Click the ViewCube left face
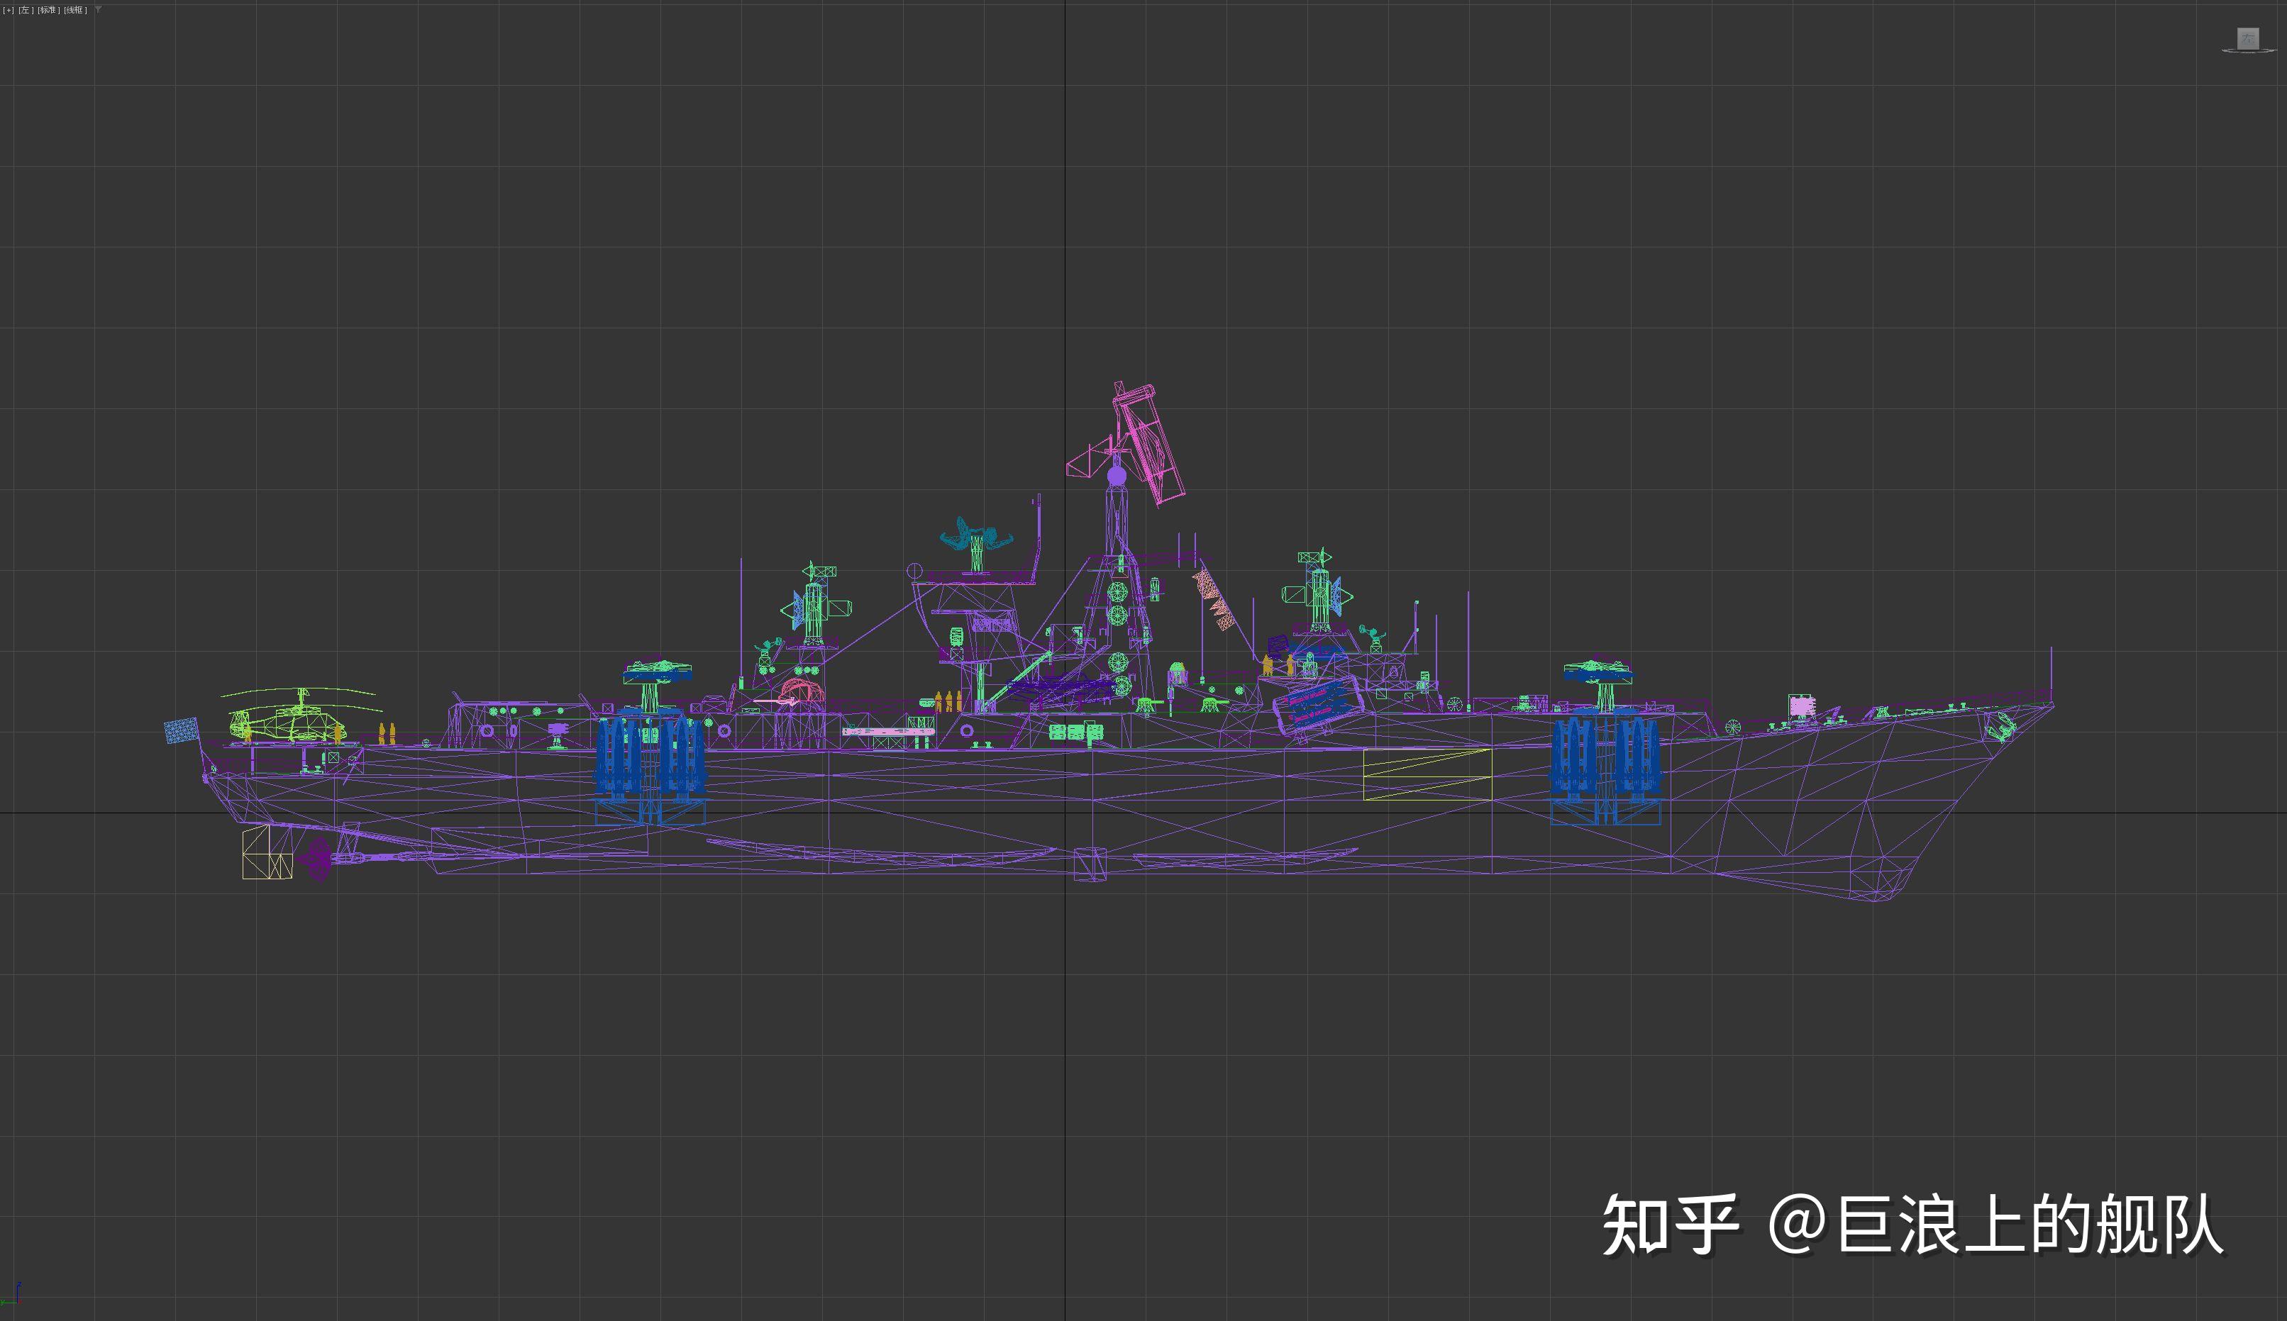This screenshot has height=1321, width=2287. click(2247, 38)
